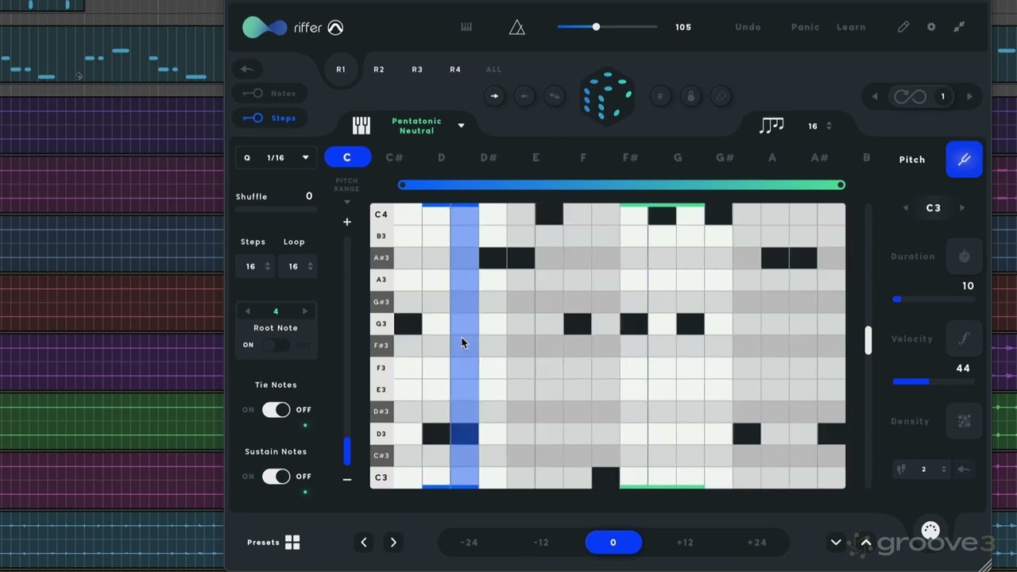Click the eraser clear button

pyautogui.click(x=721, y=96)
